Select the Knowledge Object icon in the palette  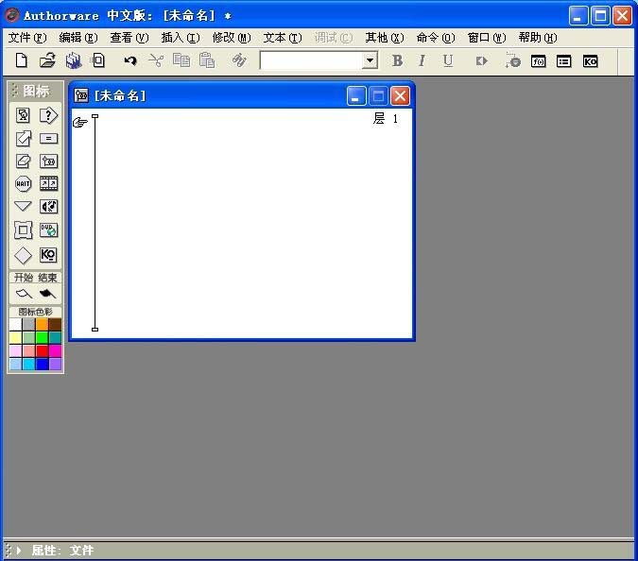[x=48, y=255]
